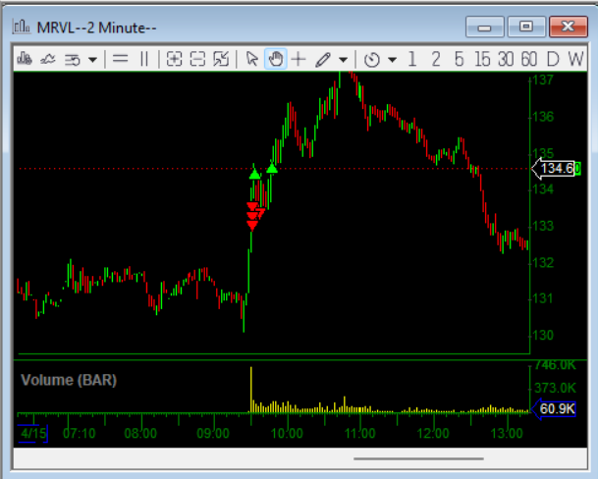Image resolution: width=598 pixels, height=479 pixels.
Task: Toggle the hand pan tool
Action: (x=275, y=59)
